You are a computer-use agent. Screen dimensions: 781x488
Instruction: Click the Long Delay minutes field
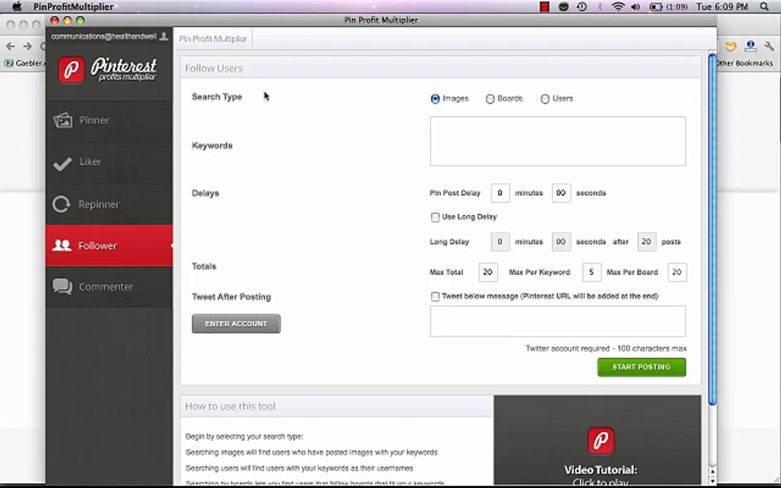tap(500, 242)
